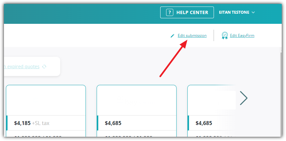Open the Edit EasyFirm link
Image resolution: width=286 pixels, height=141 pixels.
tap(242, 36)
